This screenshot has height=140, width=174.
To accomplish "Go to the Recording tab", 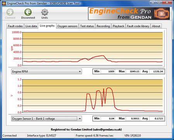I will [x=103, y=26].
